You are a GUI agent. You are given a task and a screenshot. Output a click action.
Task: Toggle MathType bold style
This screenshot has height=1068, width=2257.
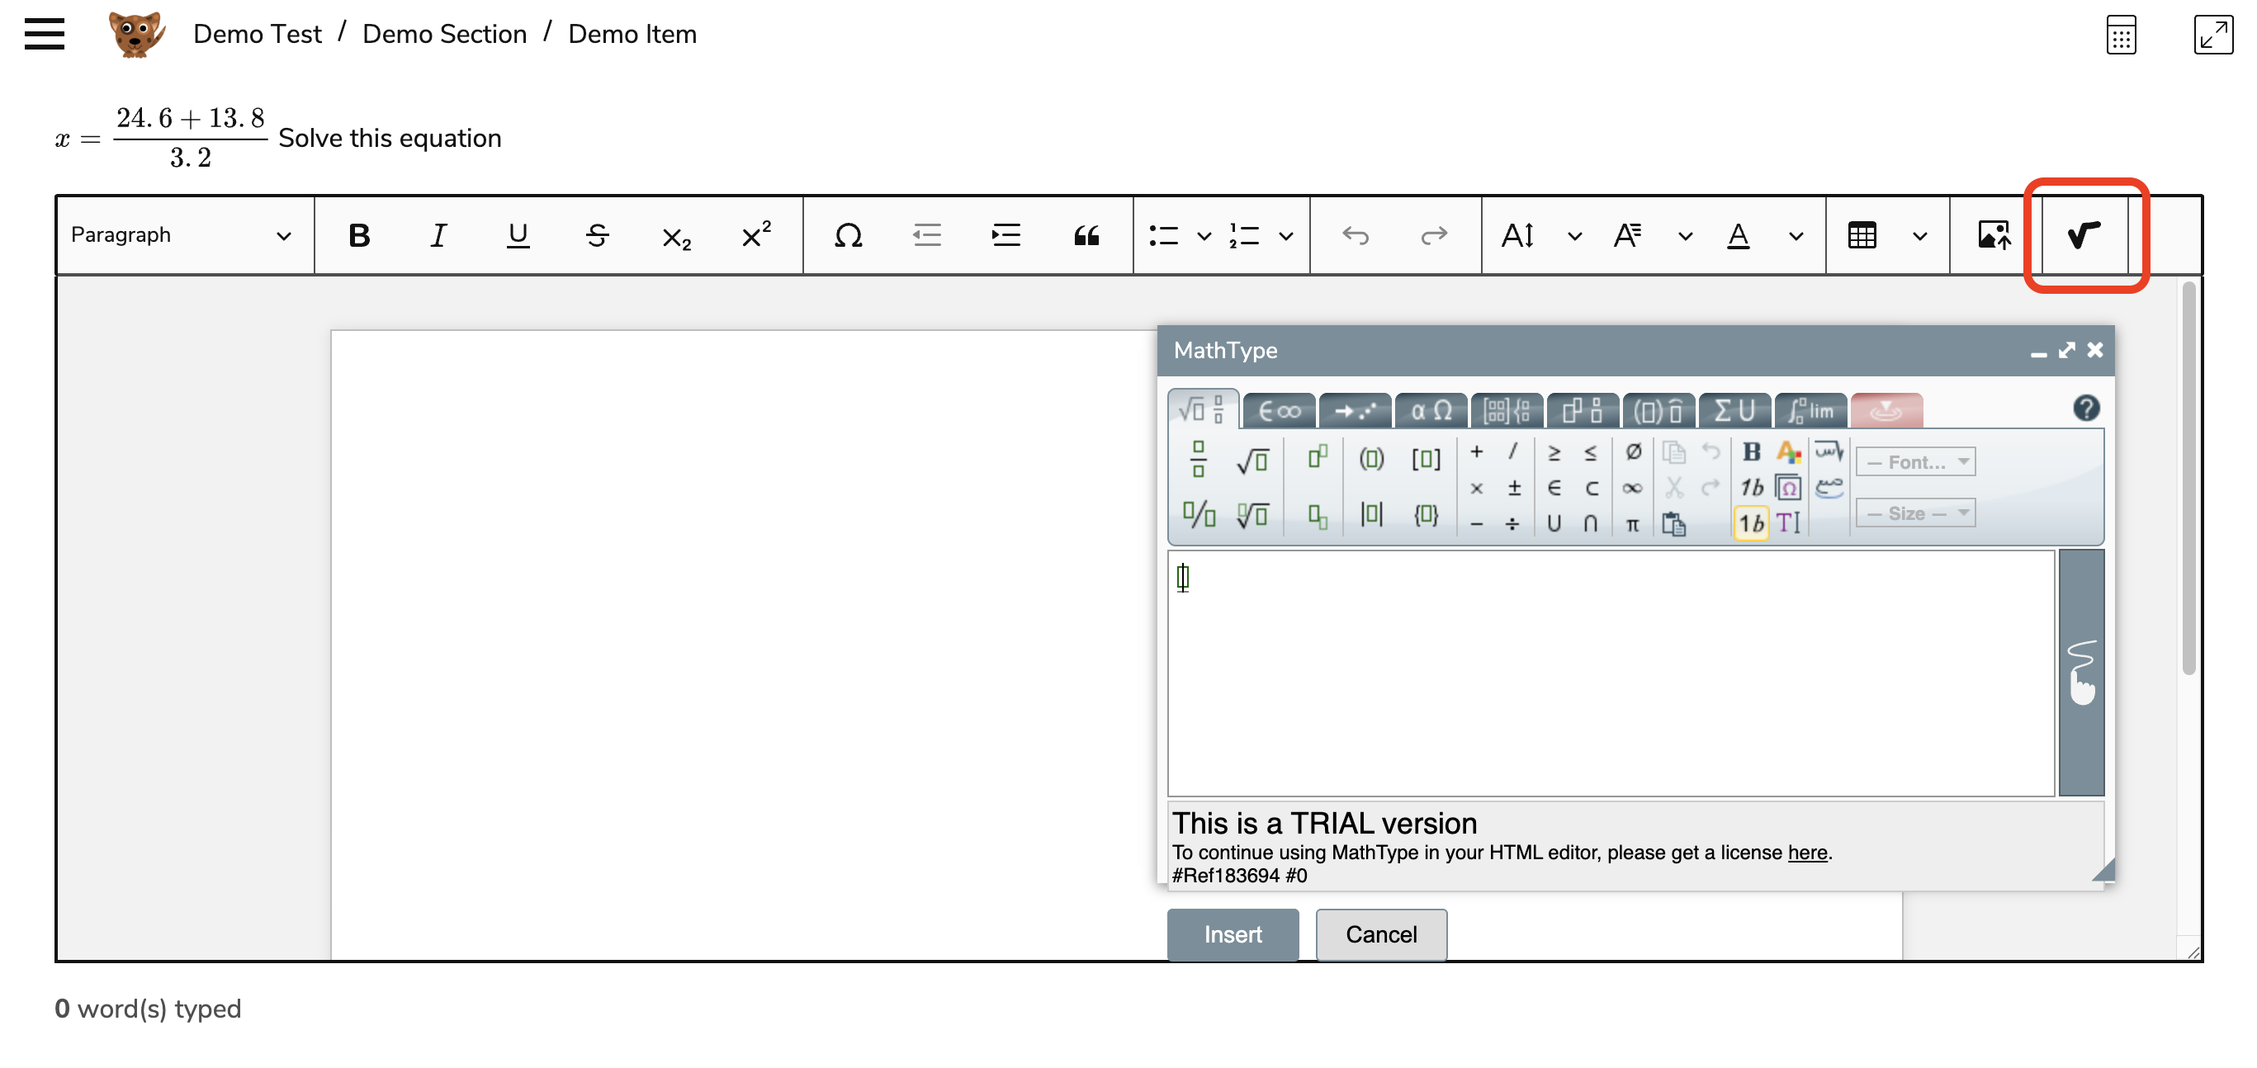[1751, 451]
